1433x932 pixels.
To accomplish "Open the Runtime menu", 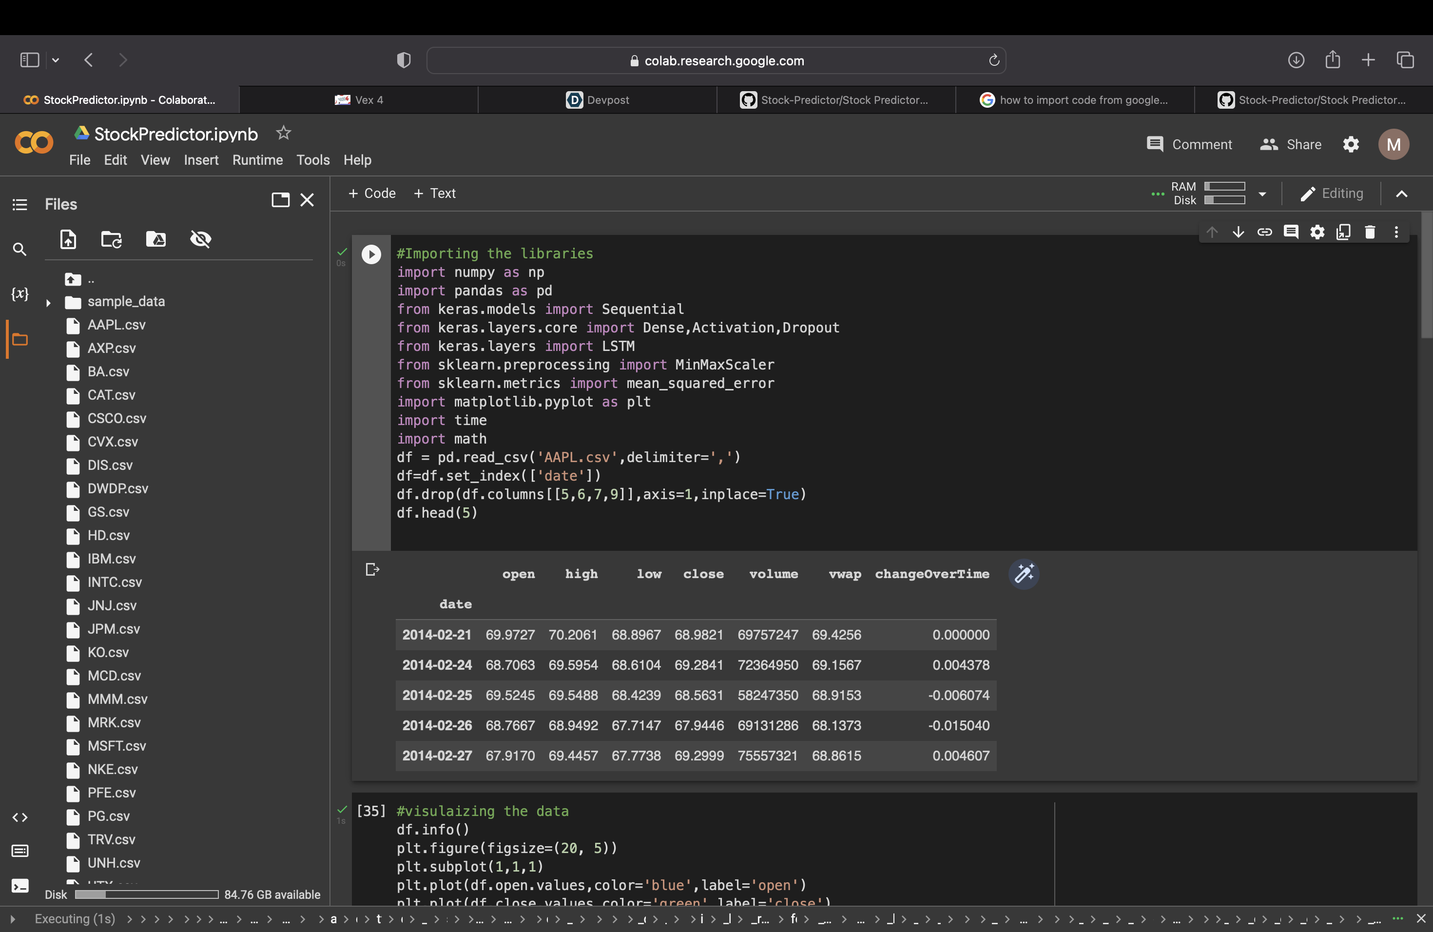I will point(257,160).
